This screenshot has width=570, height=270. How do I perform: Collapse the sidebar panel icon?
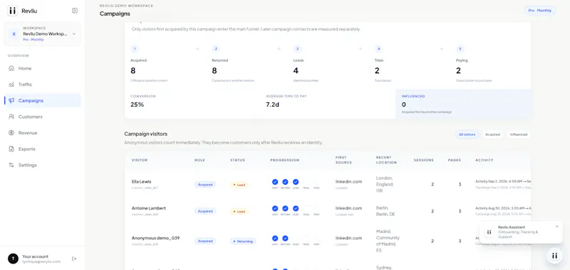pyautogui.click(x=75, y=11)
